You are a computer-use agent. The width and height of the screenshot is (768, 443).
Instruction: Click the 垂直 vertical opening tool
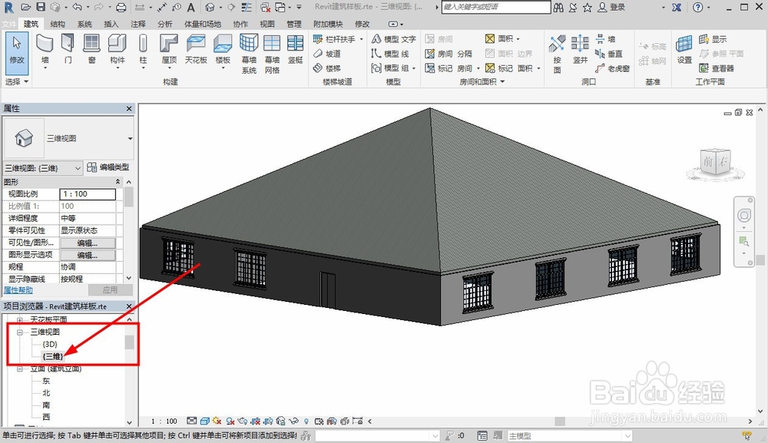[x=609, y=54]
